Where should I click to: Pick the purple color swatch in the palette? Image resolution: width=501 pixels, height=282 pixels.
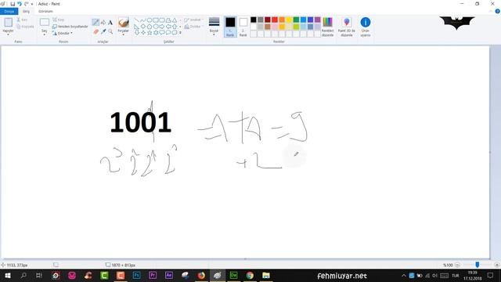pyautogui.click(x=317, y=20)
